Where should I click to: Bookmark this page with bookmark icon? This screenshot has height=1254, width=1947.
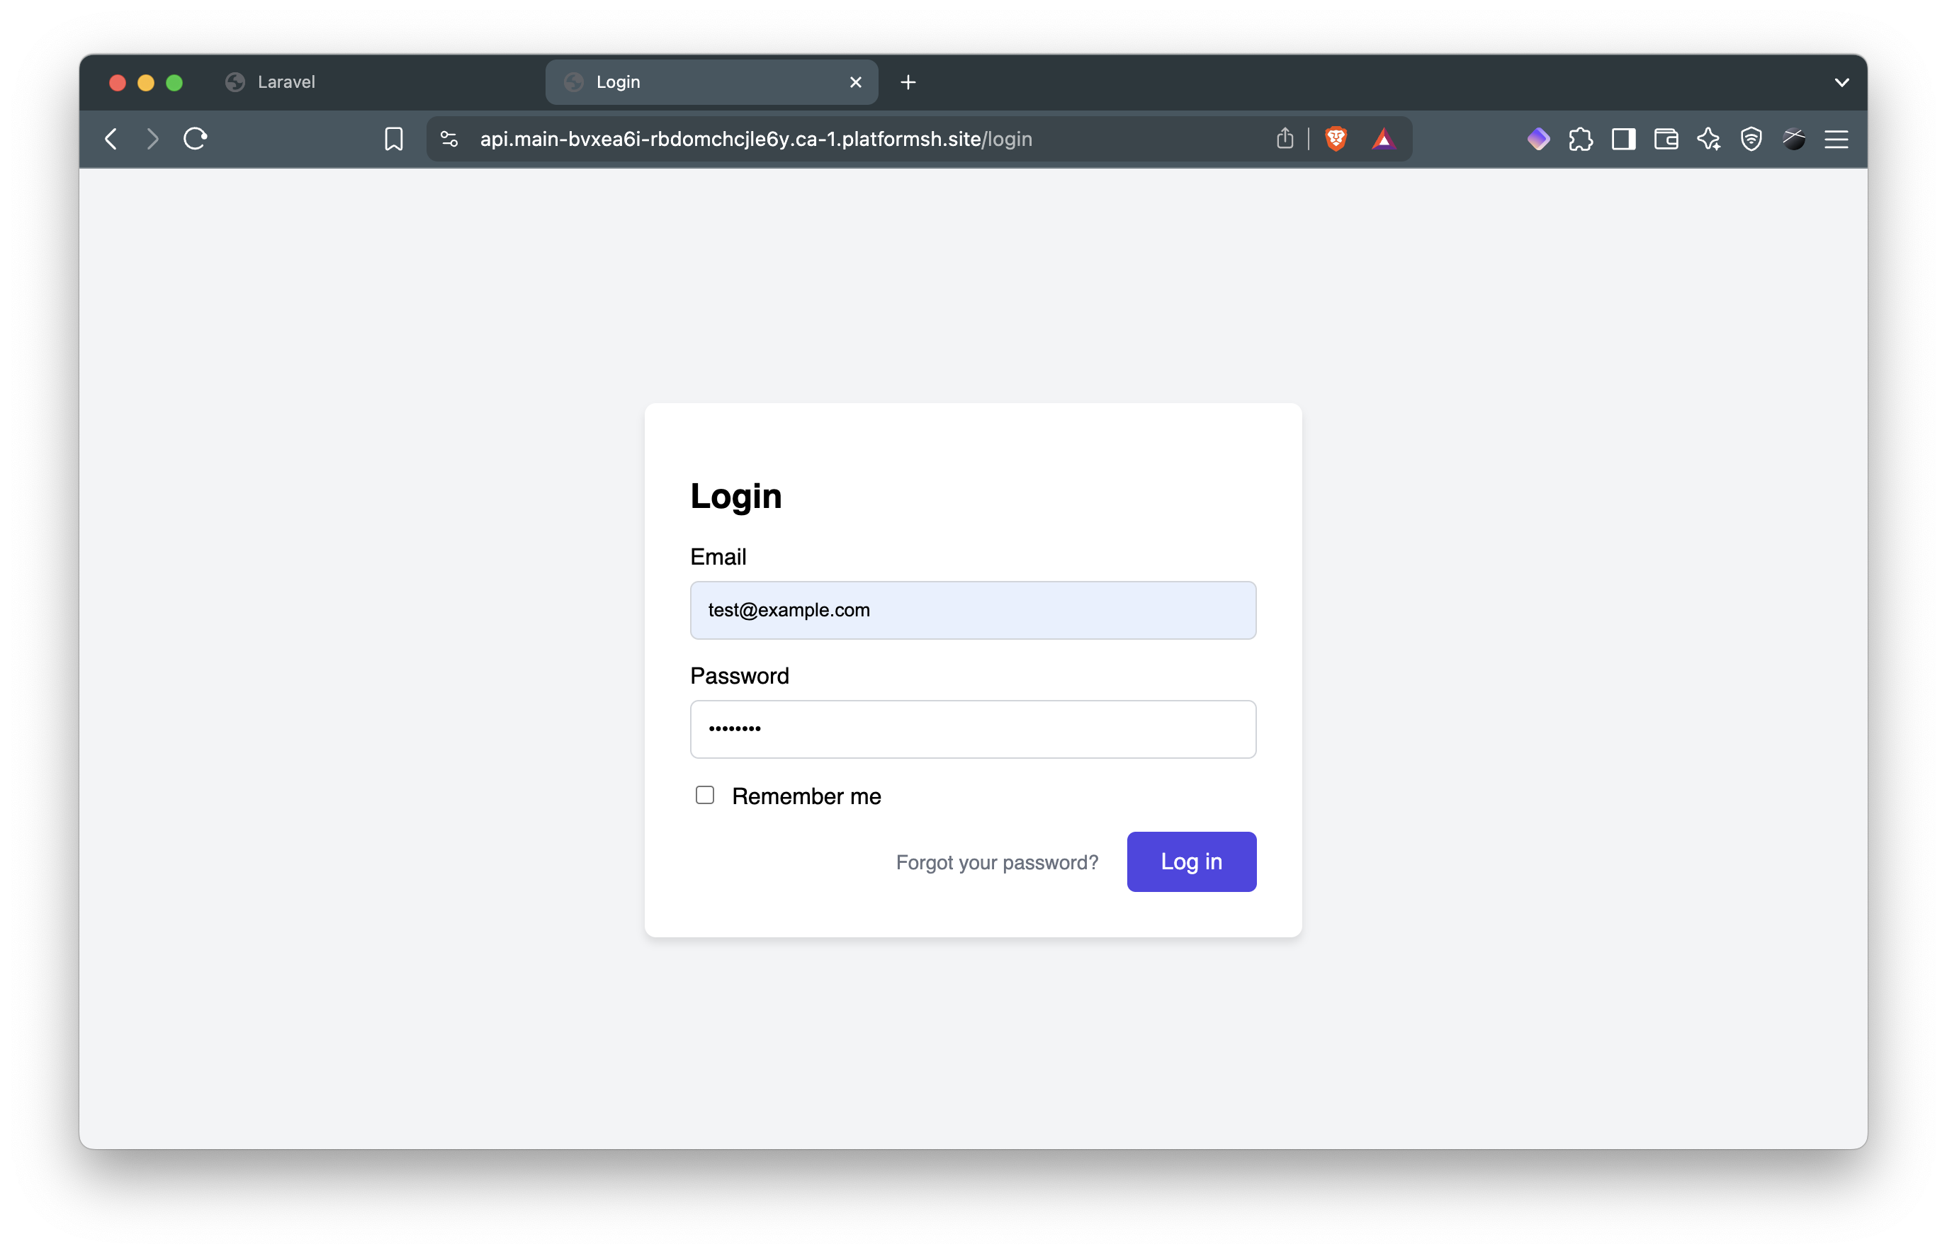tap(393, 140)
